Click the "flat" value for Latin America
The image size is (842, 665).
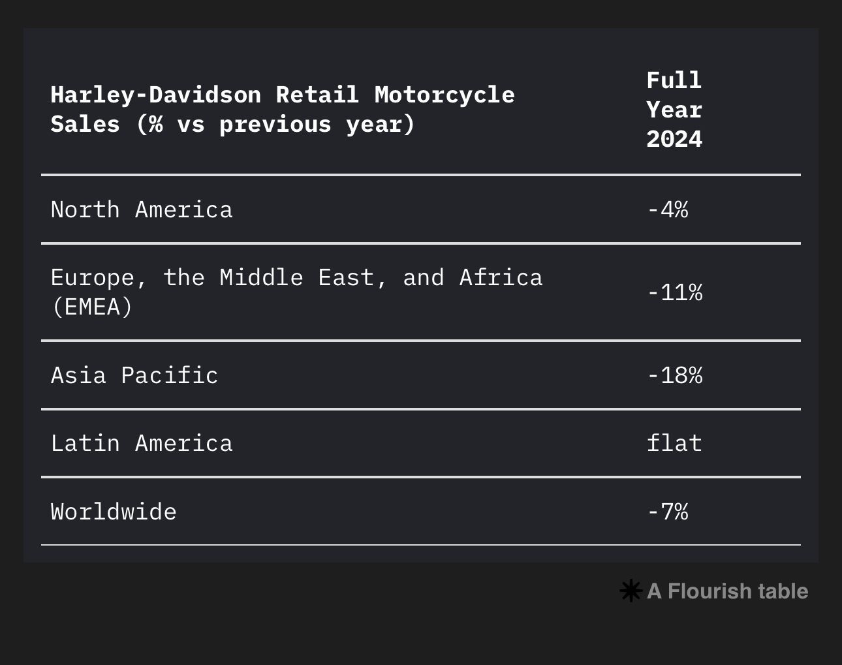[674, 444]
